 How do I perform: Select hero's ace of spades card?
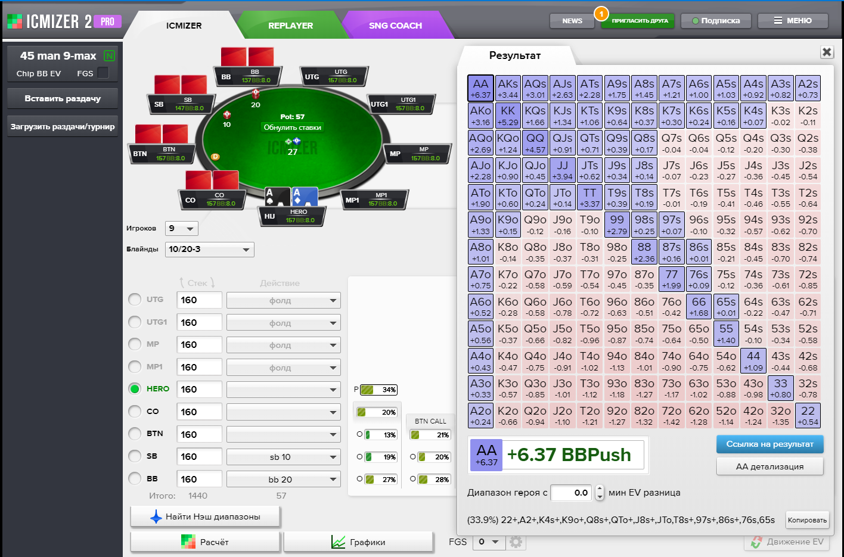click(x=277, y=198)
